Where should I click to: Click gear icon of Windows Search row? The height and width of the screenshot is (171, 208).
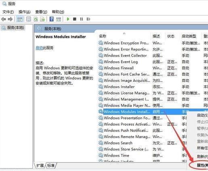pyautogui.click(x=101, y=143)
